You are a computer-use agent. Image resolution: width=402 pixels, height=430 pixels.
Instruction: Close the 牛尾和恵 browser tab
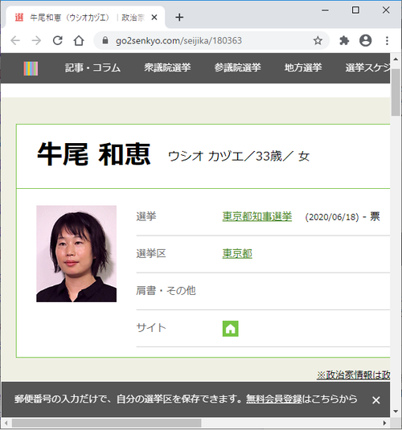[154, 18]
